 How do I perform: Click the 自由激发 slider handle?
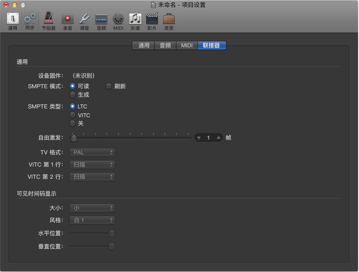[x=74, y=138]
